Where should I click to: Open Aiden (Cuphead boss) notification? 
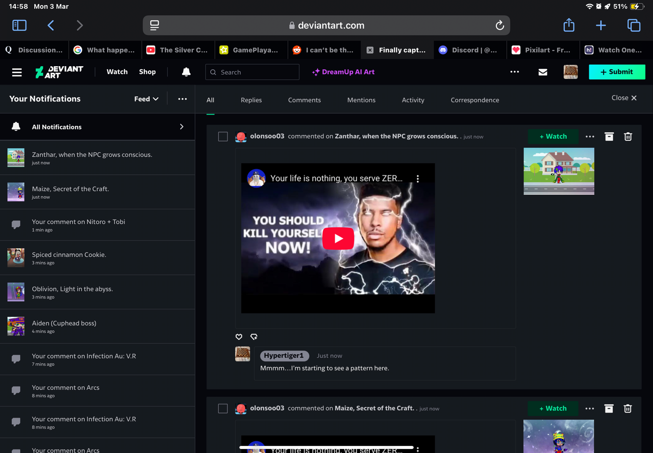coord(97,326)
